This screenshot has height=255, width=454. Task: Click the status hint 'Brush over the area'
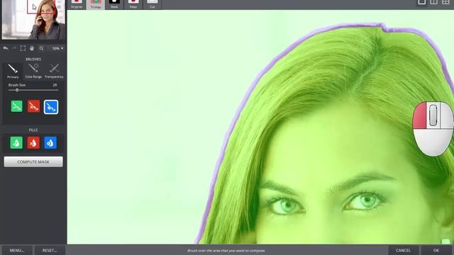coord(226,251)
